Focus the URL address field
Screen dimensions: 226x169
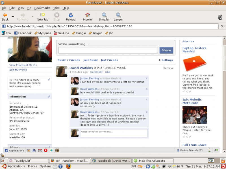tap(110, 26)
